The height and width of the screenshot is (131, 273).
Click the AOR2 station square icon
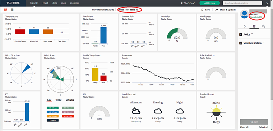pos(241,34)
